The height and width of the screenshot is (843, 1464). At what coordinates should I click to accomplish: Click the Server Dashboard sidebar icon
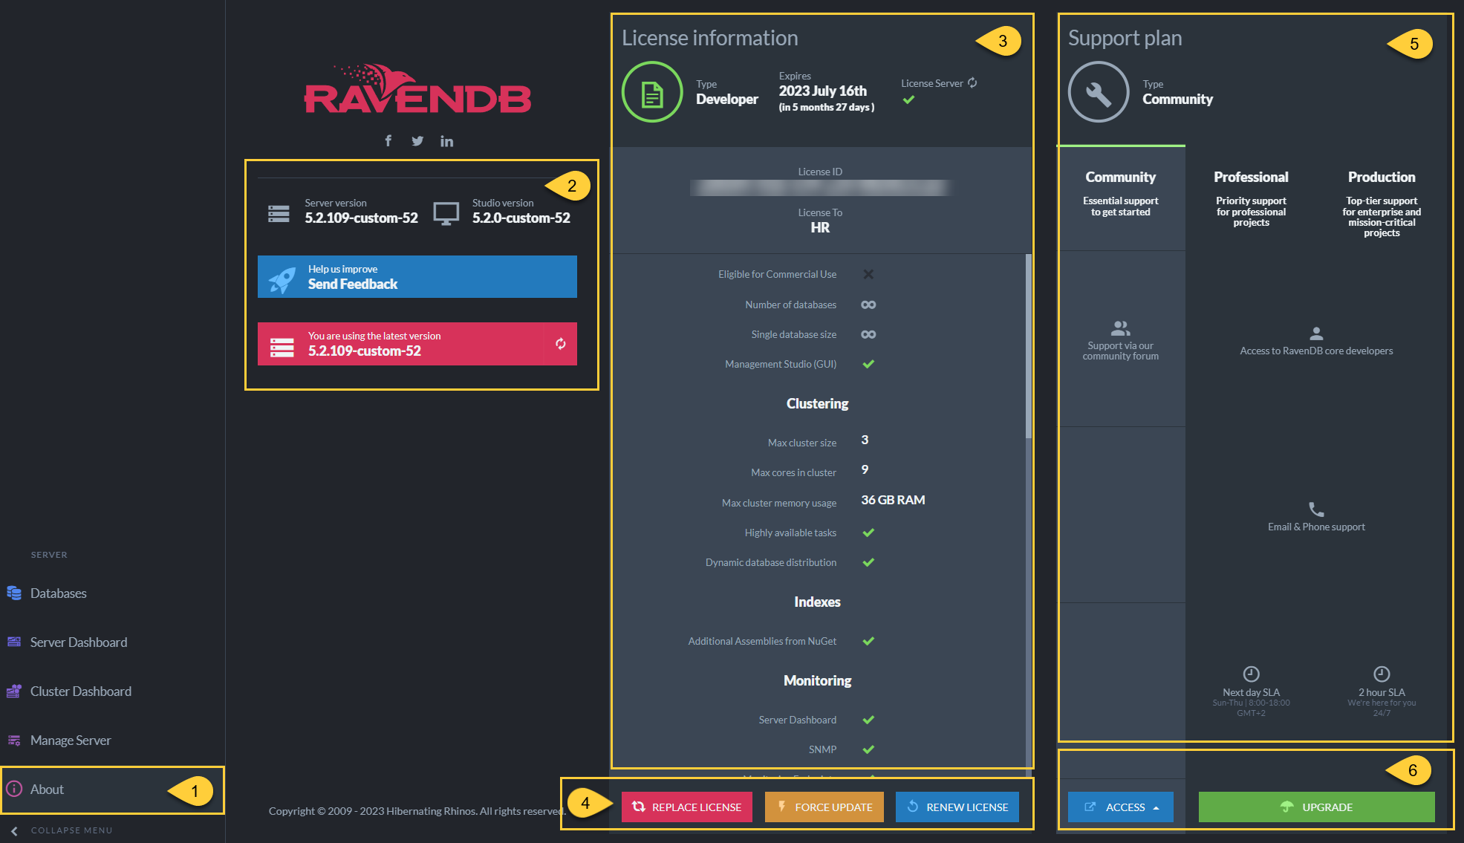pos(14,642)
